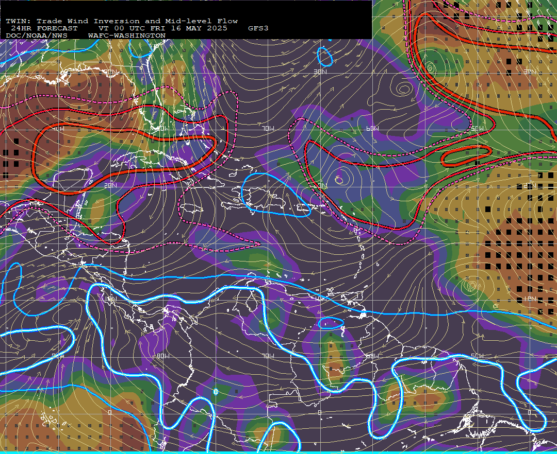Click the "24HR FORECAST" label

(x=44, y=28)
